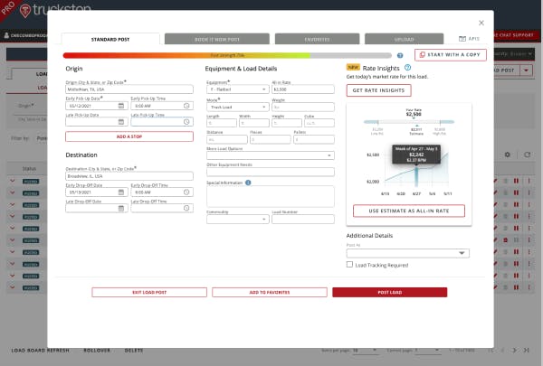Click the Origin City & State field

click(x=129, y=89)
